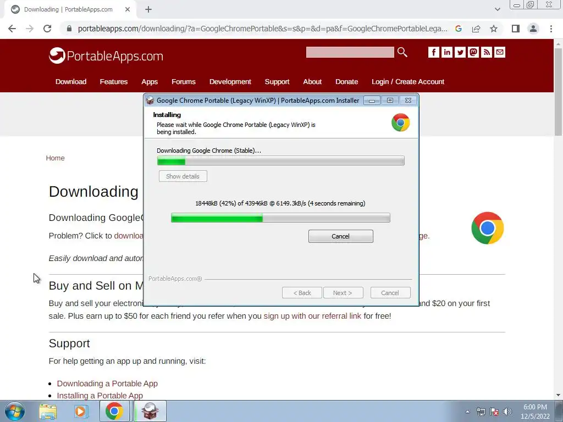Image resolution: width=563 pixels, height=422 pixels.
Task: Open the Features menu item
Action: pyautogui.click(x=113, y=82)
